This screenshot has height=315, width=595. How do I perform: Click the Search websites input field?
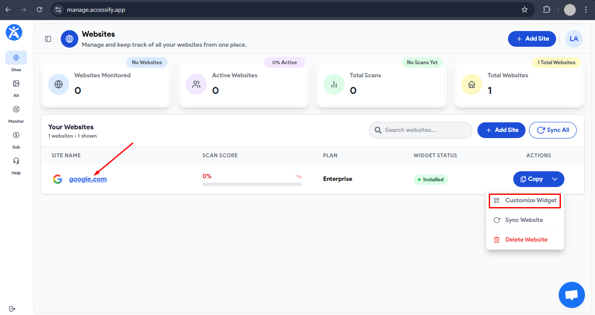pyautogui.click(x=420, y=130)
